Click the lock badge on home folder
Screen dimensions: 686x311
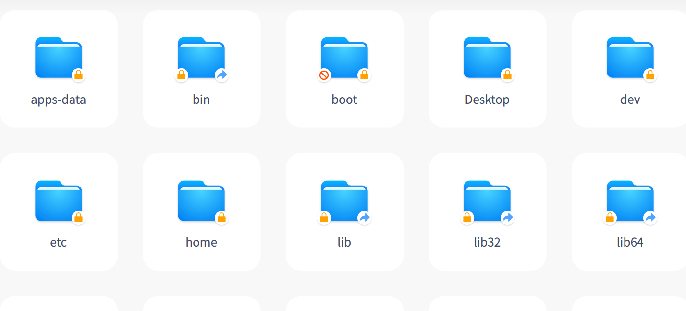tap(221, 218)
